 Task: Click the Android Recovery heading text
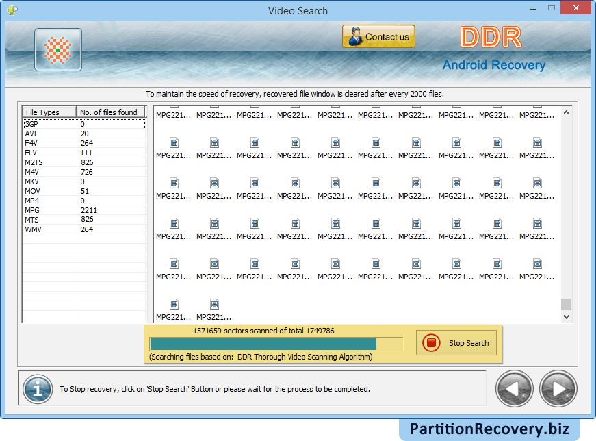tap(494, 65)
